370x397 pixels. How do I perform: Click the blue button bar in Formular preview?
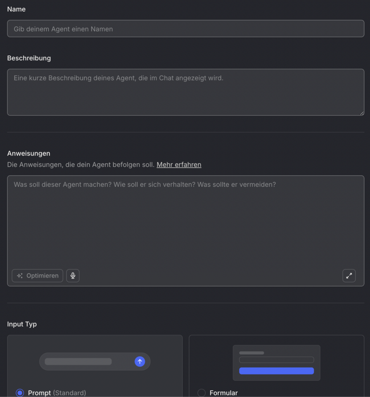[x=276, y=371]
